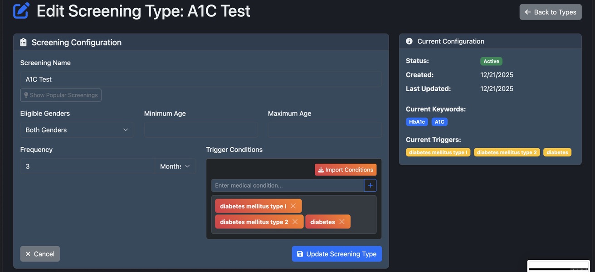Click the clipboard icon beside Screening Configuration

point(24,42)
